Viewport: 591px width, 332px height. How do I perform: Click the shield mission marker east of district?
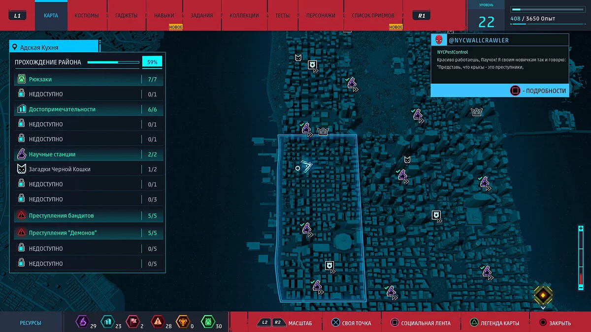click(x=436, y=215)
